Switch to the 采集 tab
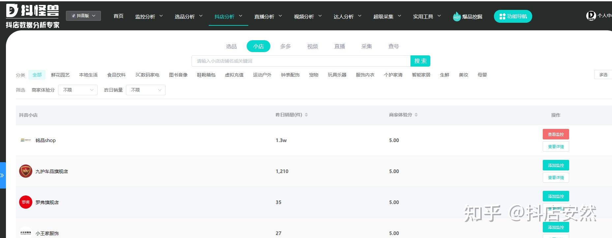Viewport: 612px width, 238px height. pos(367,46)
